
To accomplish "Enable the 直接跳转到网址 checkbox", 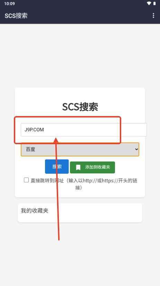I will click(x=26, y=180).
